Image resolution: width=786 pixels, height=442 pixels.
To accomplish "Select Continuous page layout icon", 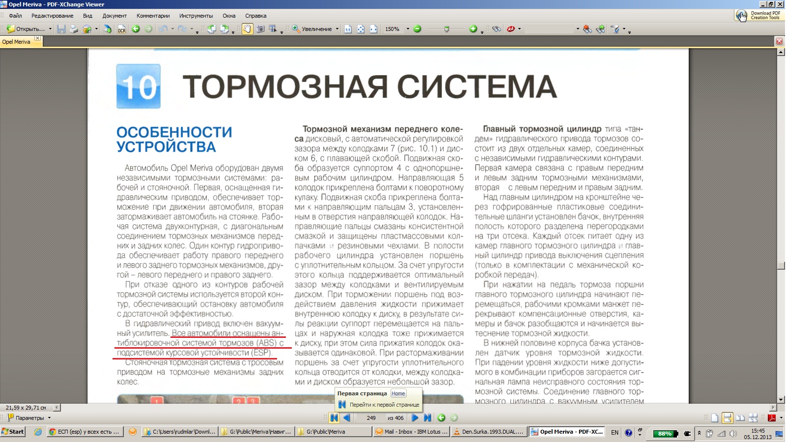I will pos(728,418).
